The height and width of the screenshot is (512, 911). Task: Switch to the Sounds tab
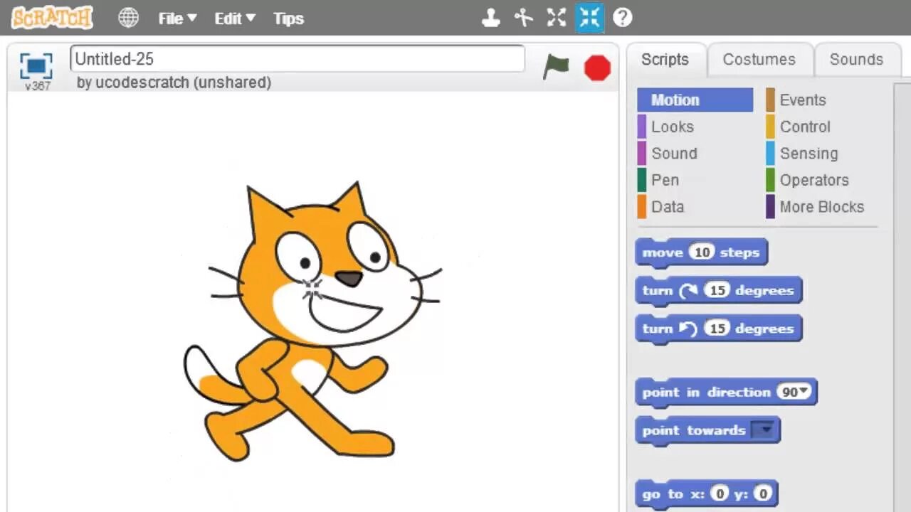click(x=856, y=60)
